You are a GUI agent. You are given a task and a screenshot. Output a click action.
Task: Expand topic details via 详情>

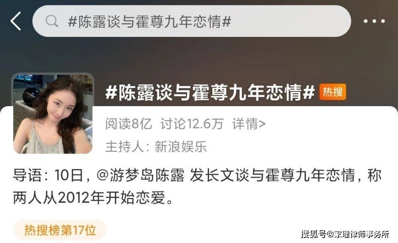[249, 124]
